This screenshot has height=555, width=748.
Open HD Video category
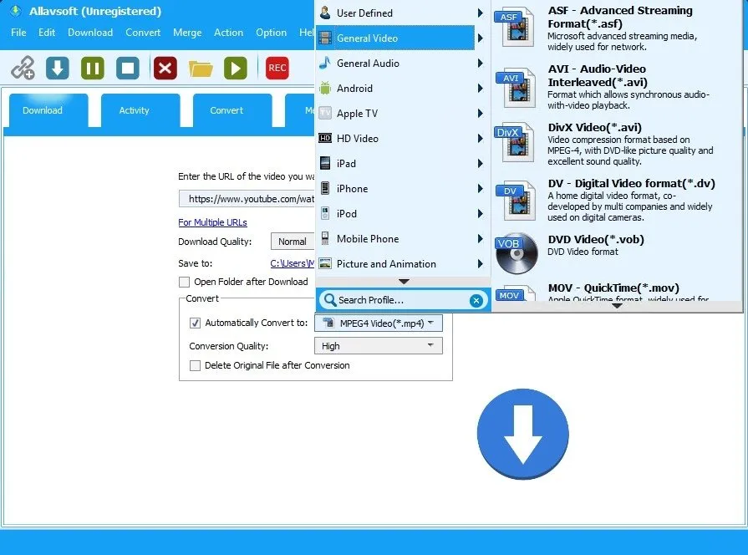click(x=402, y=139)
